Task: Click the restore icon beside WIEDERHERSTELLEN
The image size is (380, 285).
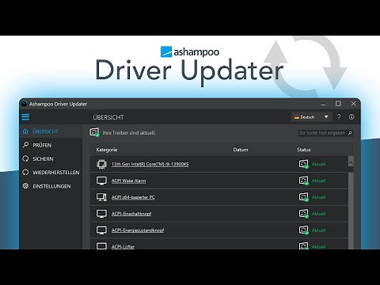Action: pyautogui.click(x=25, y=173)
